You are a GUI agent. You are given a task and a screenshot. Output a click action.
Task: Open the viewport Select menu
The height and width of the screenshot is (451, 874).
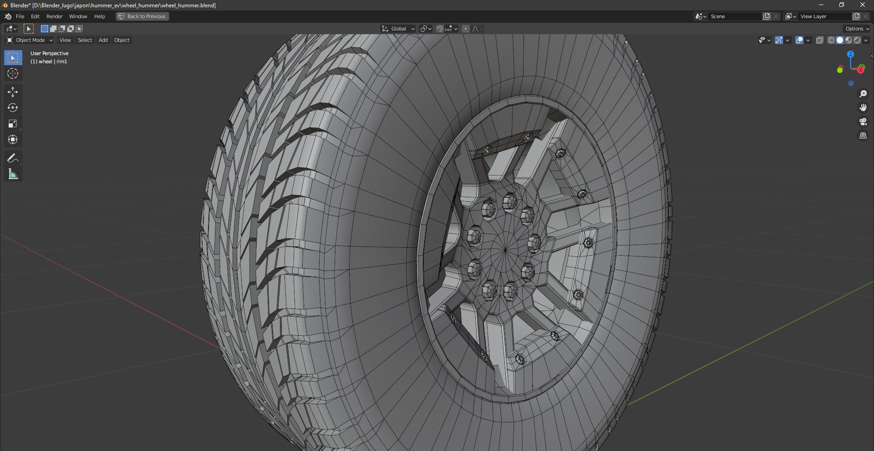[x=85, y=40]
